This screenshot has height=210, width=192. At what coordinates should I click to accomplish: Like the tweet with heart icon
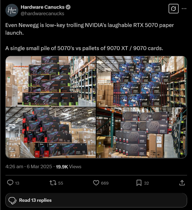click(x=96, y=183)
